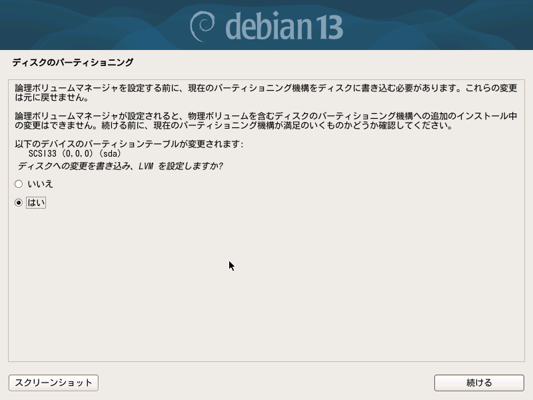The width and height of the screenshot is (533, 400).
Task: Select the はい radio button
Action: coord(19,203)
